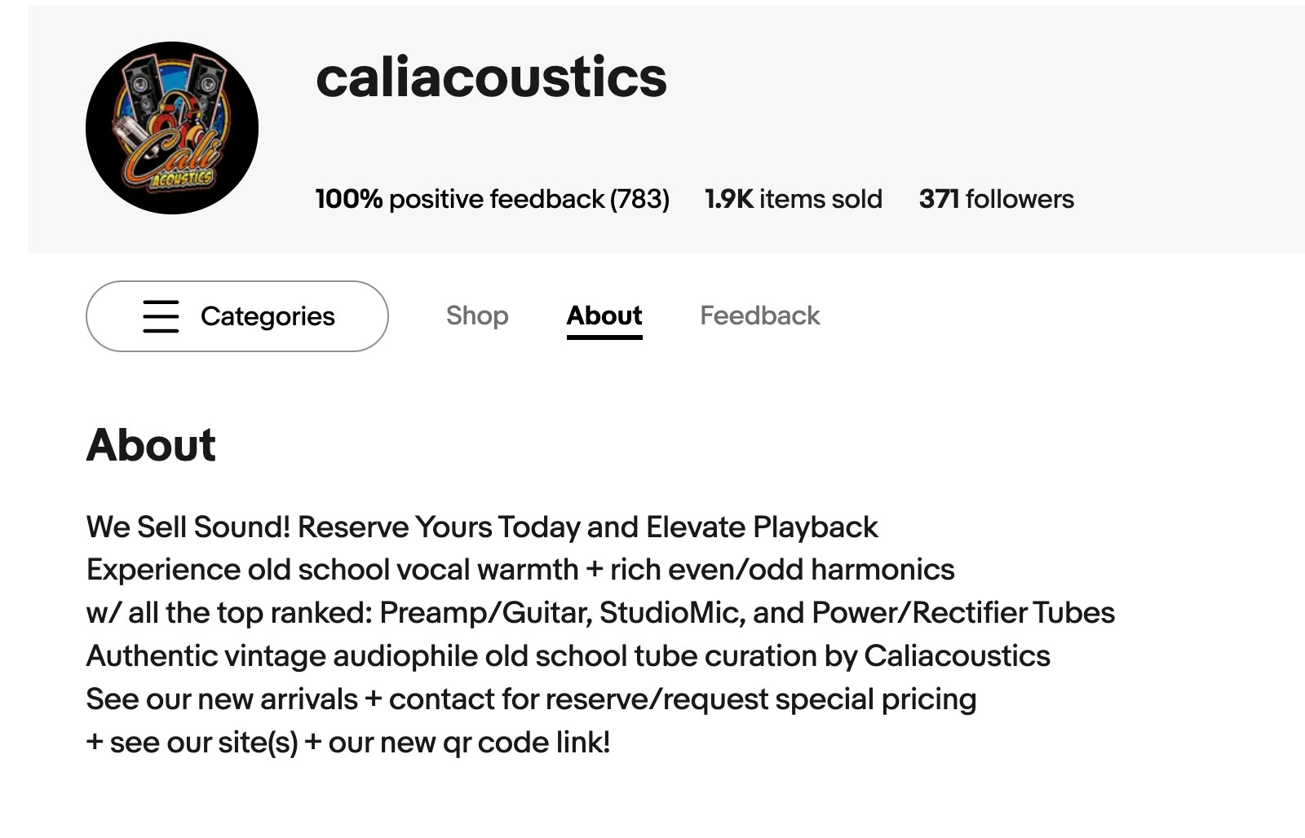Click the About section heading

(x=151, y=445)
